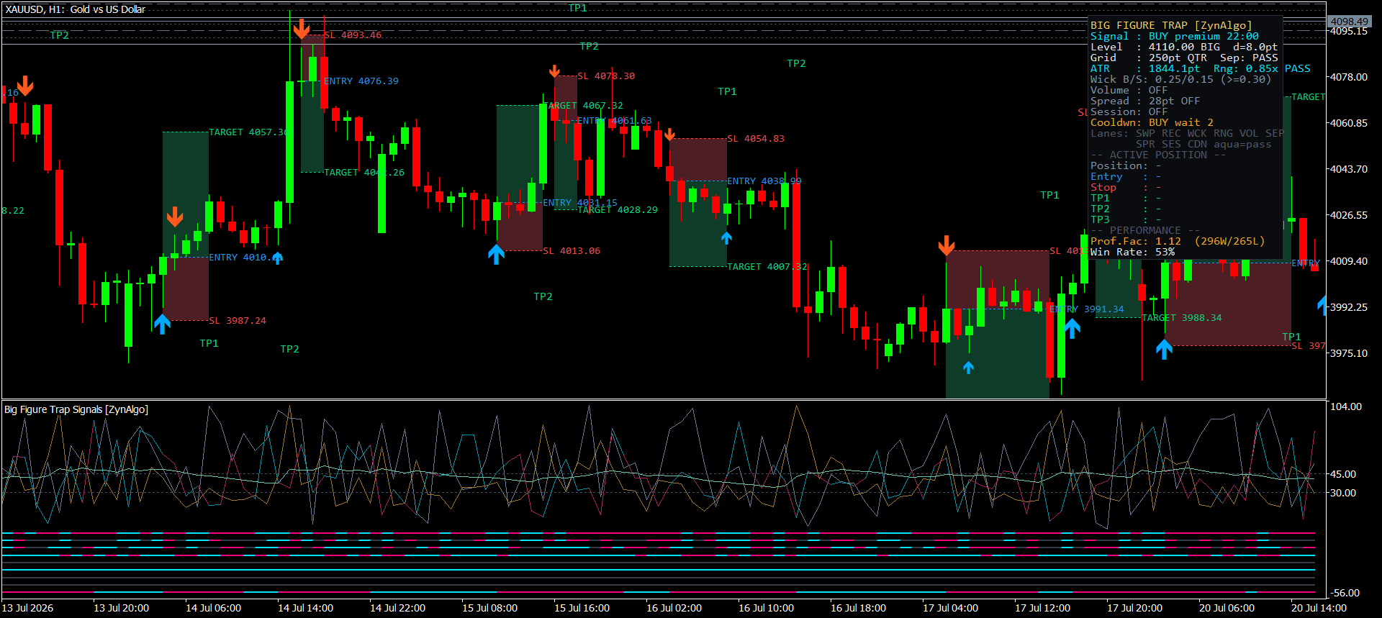Screen dimensions: 1382x618
Task: Click the 16 Jul 02:00 time label
Action: (674, 608)
